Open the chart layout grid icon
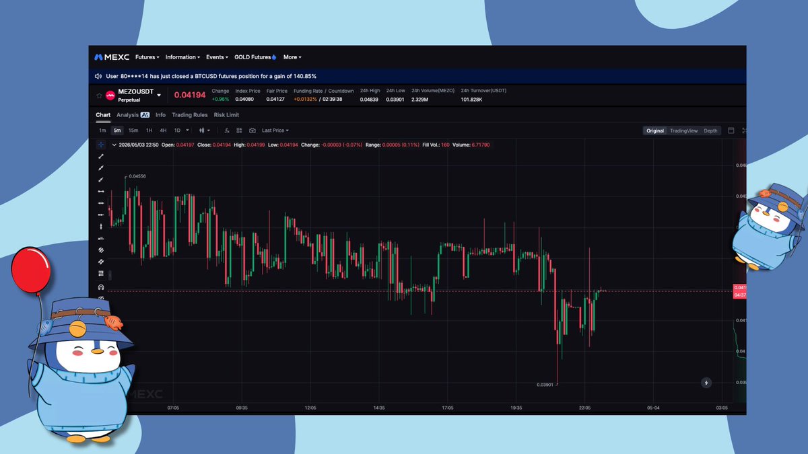The height and width of the screenshot is (454, 808). (x=239, y=130)
